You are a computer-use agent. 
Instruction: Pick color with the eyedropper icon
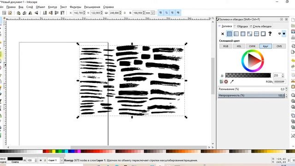(x=232, y=82)
